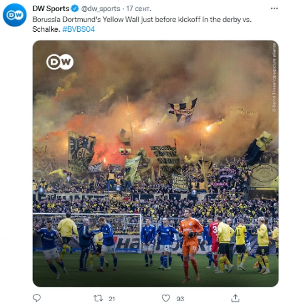Click the retweet count 21
This screenshot has width=281, height=304.
pyautogui.click(x=112, y=299)
